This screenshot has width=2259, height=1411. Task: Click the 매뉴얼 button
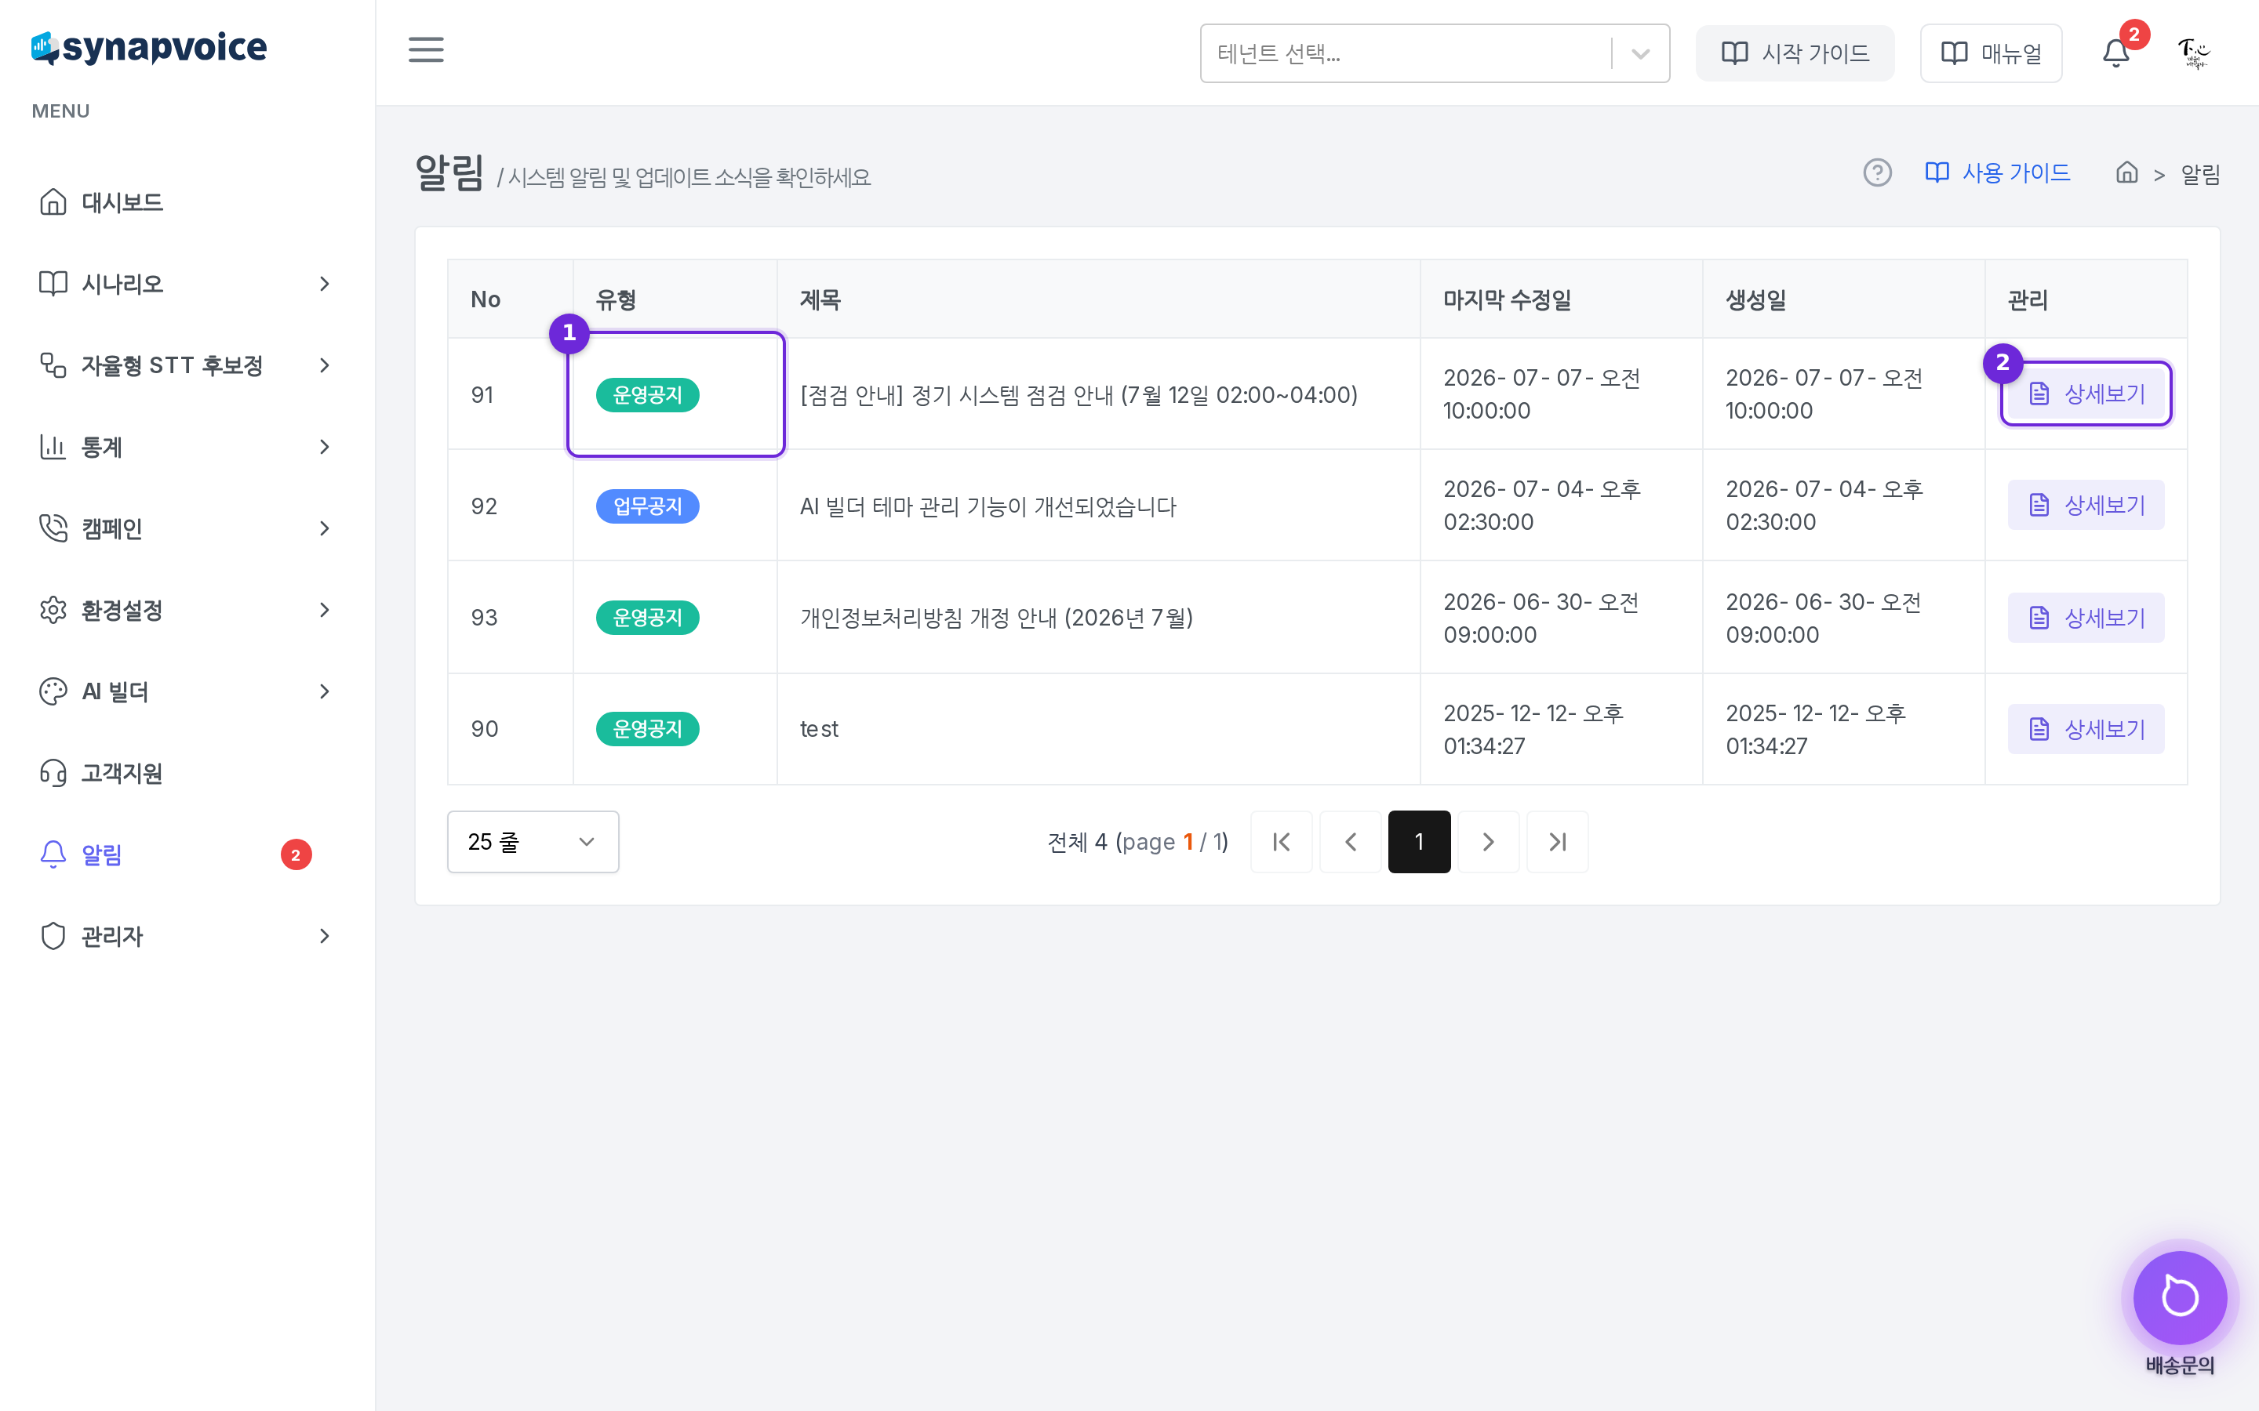point(1990,53)
